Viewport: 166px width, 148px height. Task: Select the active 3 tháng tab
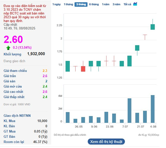click(81, 4)
